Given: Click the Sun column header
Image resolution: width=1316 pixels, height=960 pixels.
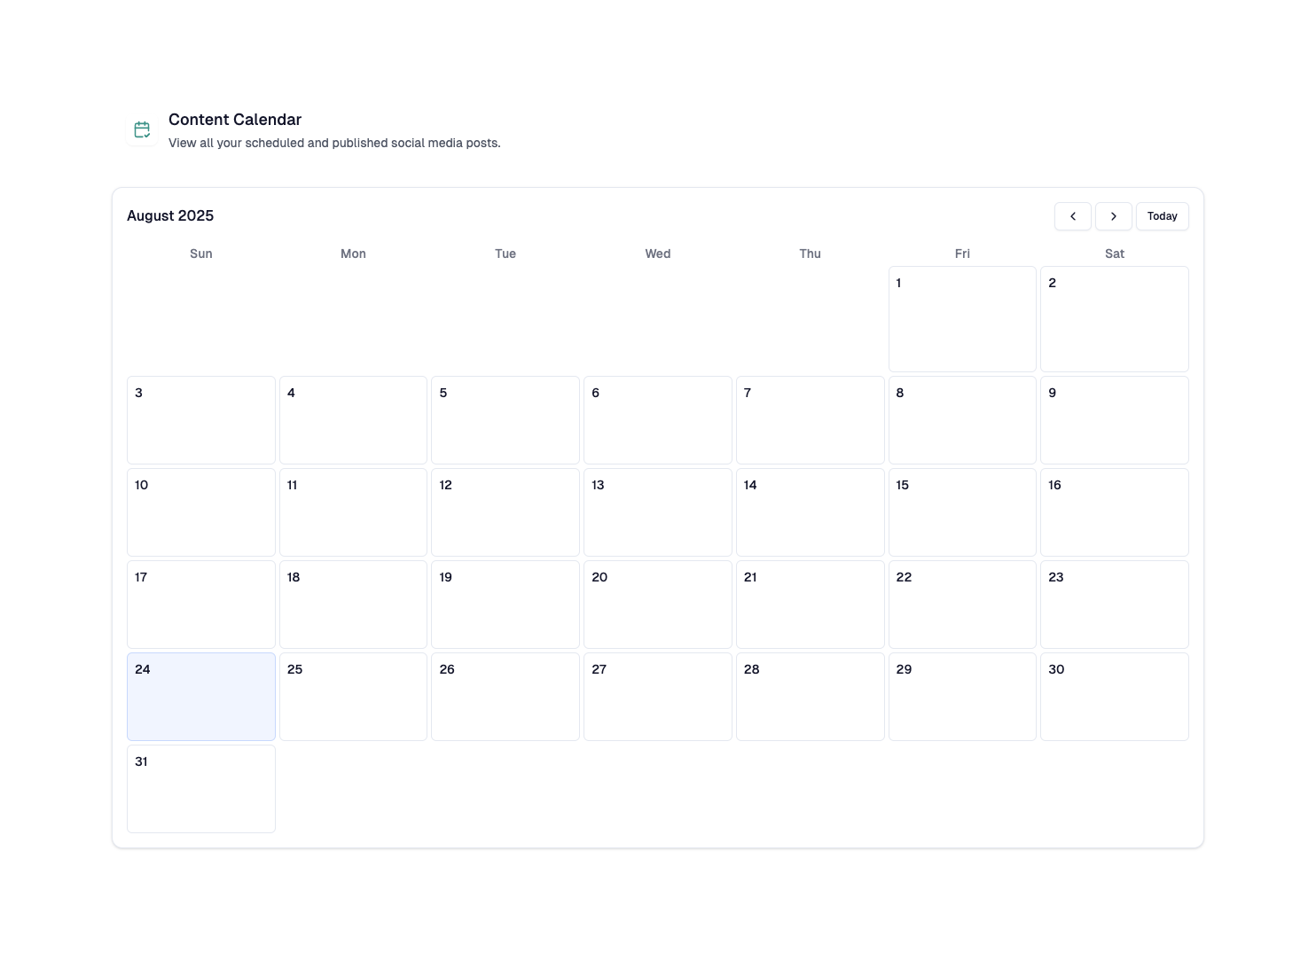Looking at the screenshot, I should coord(200,254).
